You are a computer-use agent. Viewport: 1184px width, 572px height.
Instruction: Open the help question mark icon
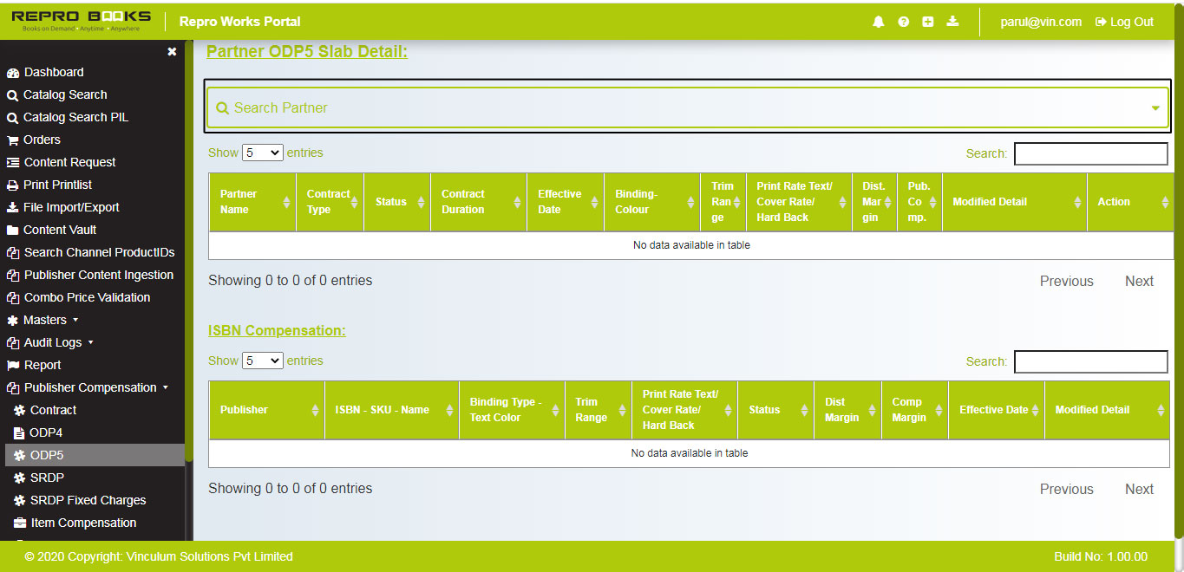pos(903,22)
